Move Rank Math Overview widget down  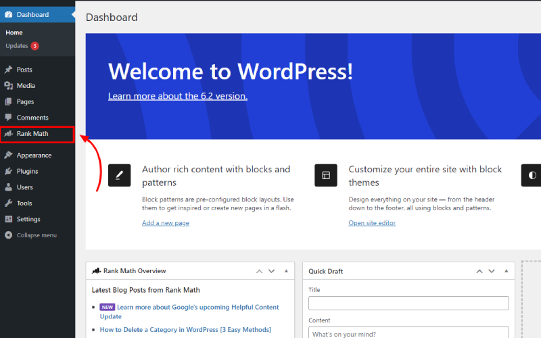click(x=272, y=272)
